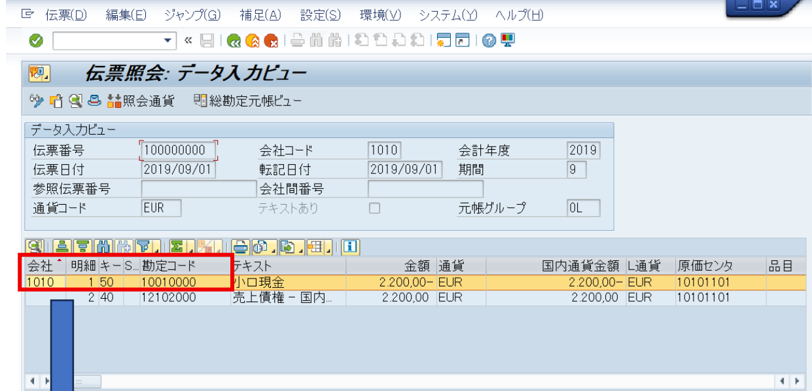The height and width of the screenshot is (391, 812).
Task: Select account cell 12102000
Action: (185, 297)
